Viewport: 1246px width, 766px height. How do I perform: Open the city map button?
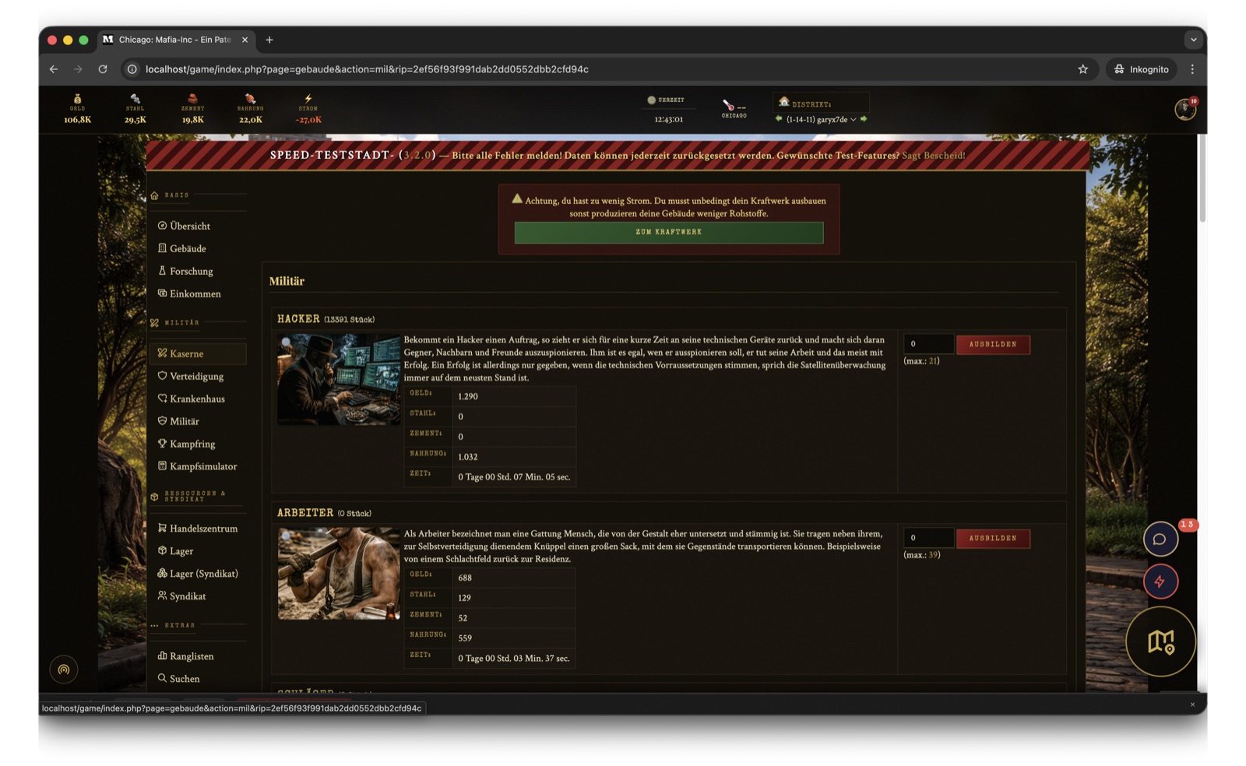(1160, 641)
